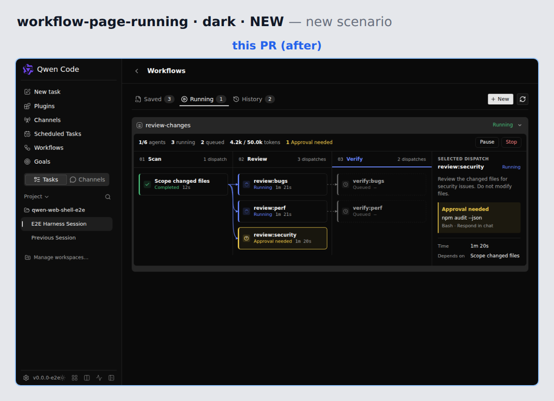Select the review:perf dispatch card
Viewport: 554px width, 401px height.
tap(282, 211)
